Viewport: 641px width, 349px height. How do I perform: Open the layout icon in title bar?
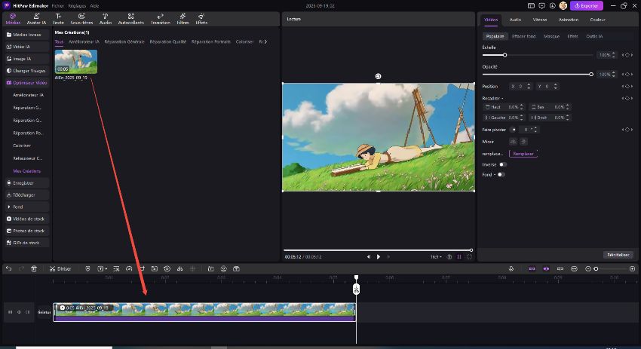531,6
